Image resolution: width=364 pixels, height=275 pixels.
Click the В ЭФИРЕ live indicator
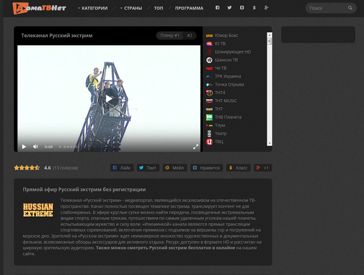tap(68, 147)
